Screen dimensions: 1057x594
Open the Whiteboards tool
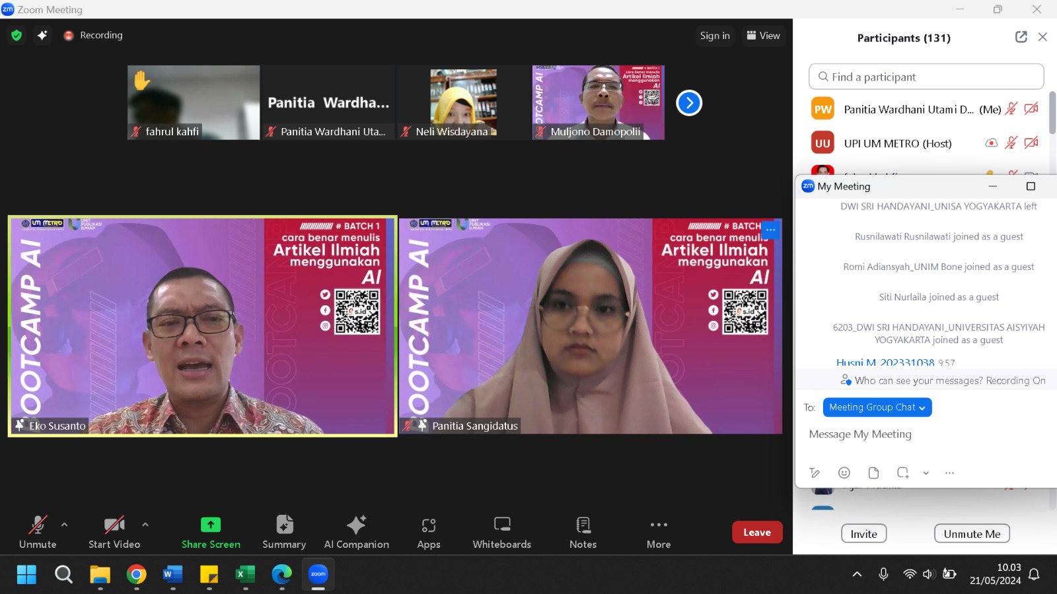click(501, 532)
